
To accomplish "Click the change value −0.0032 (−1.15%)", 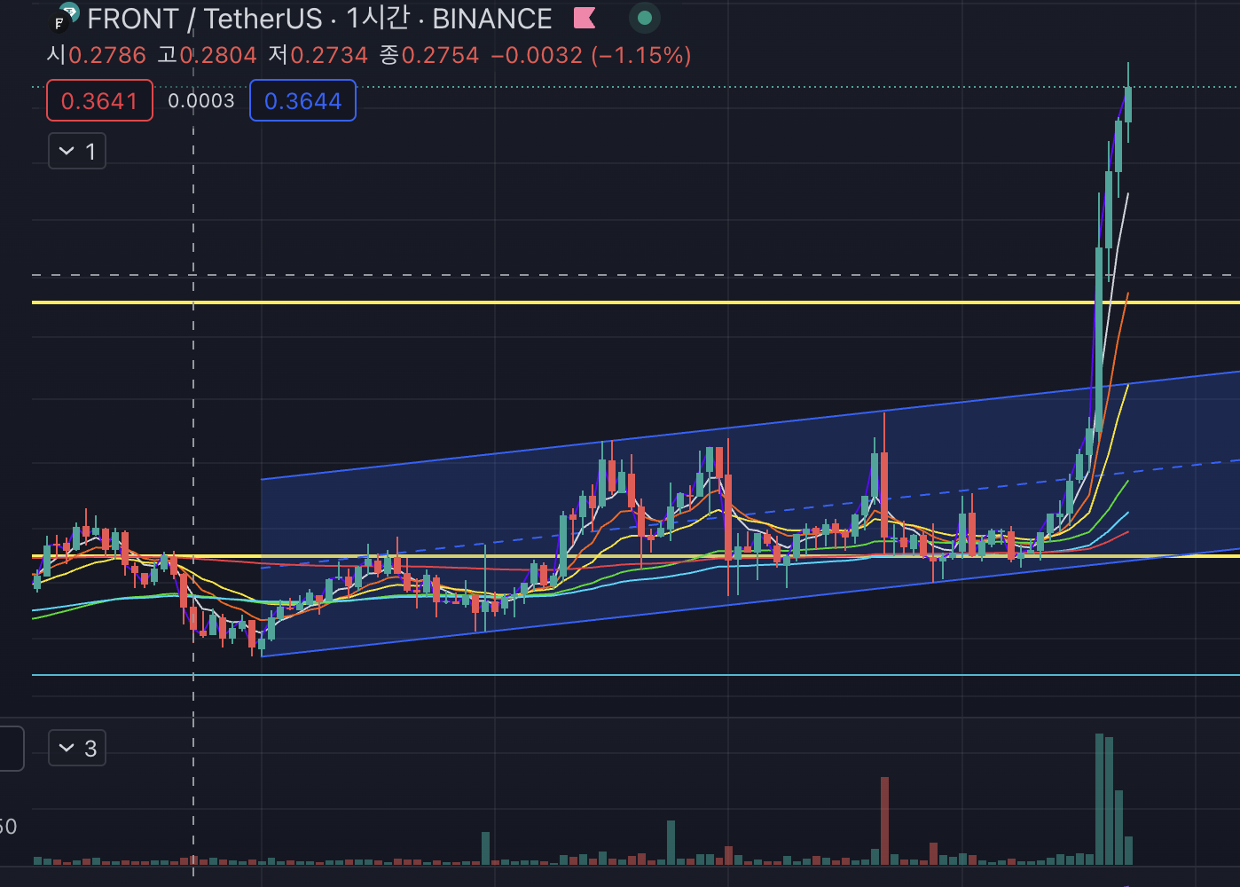I will [x=591, y=55].
